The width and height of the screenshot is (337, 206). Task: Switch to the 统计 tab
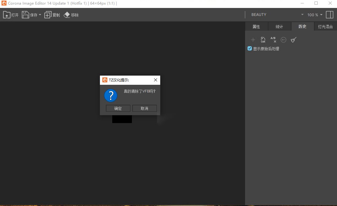(x=280, y=27)
